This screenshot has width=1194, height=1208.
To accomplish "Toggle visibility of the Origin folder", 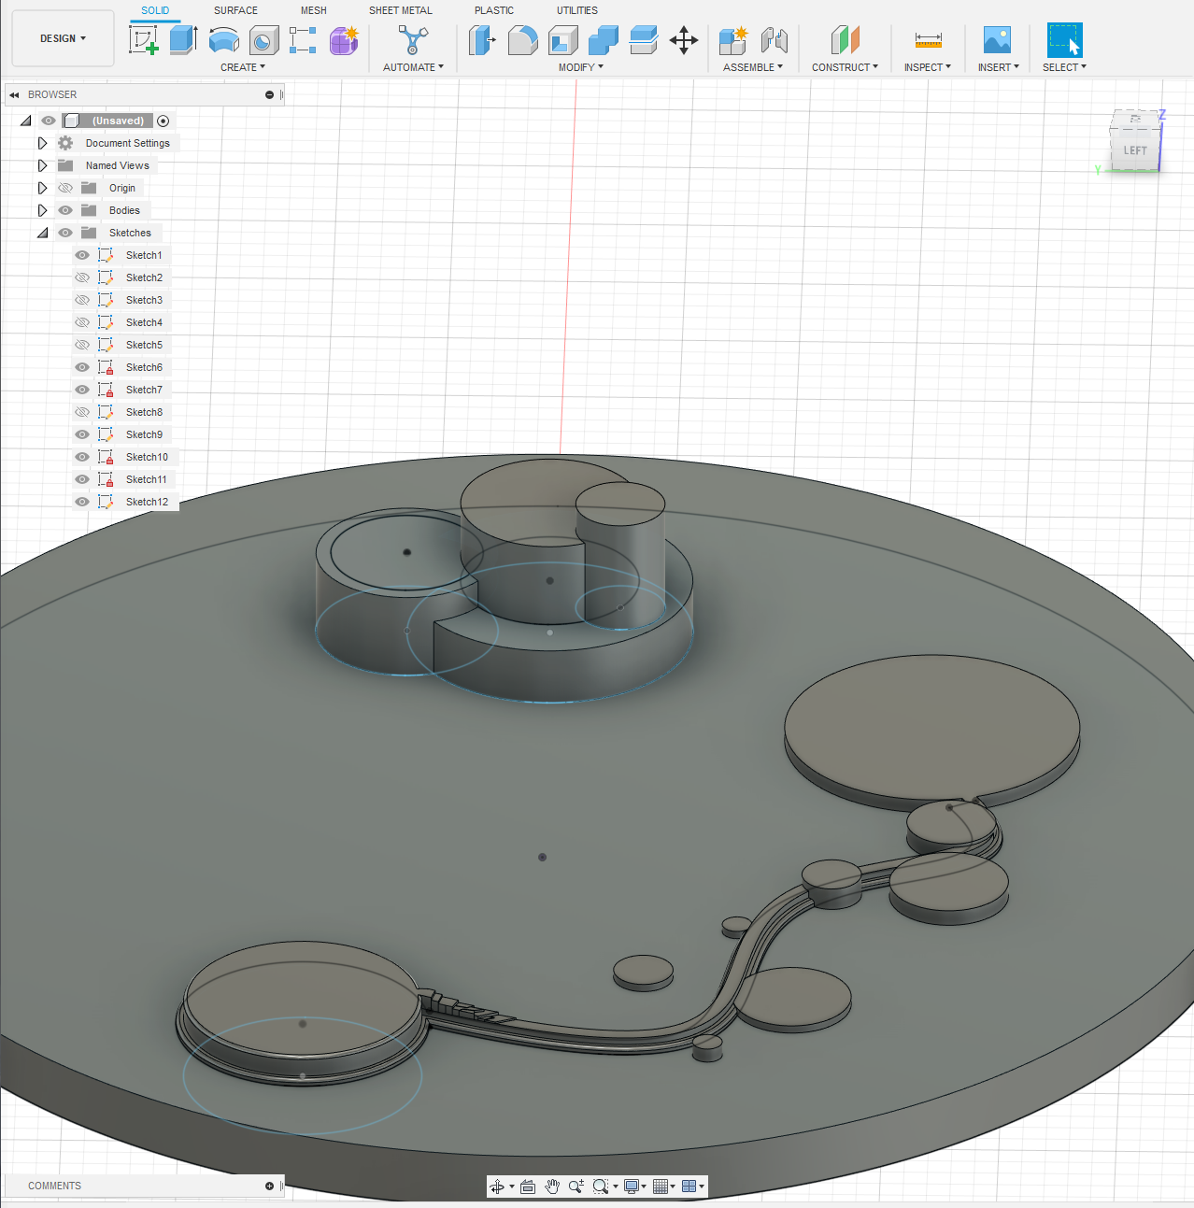I will click(x=65, y=188).
